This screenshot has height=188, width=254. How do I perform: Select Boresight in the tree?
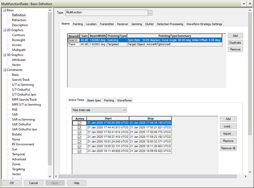[x=19, y=40]
